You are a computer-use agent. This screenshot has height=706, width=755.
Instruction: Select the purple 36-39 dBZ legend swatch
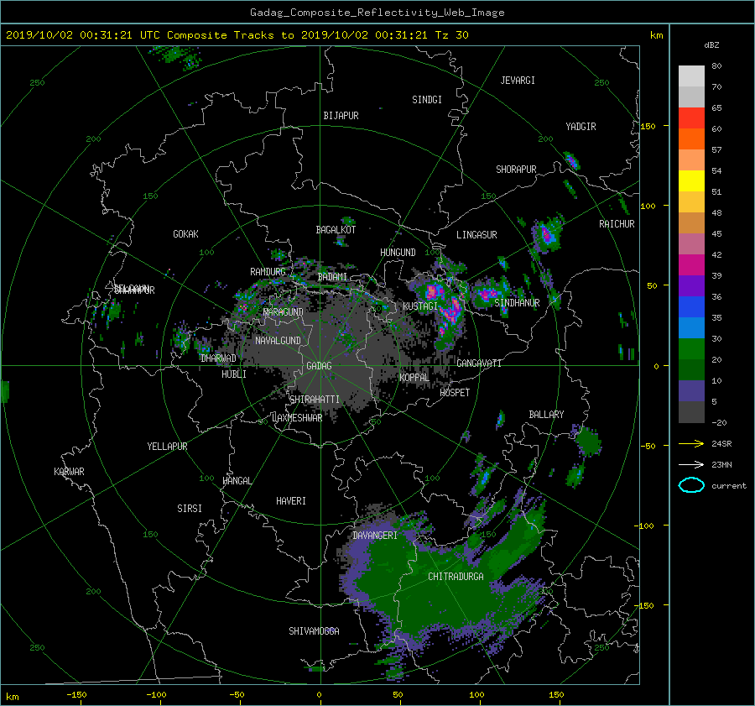[x=691, y=286]
